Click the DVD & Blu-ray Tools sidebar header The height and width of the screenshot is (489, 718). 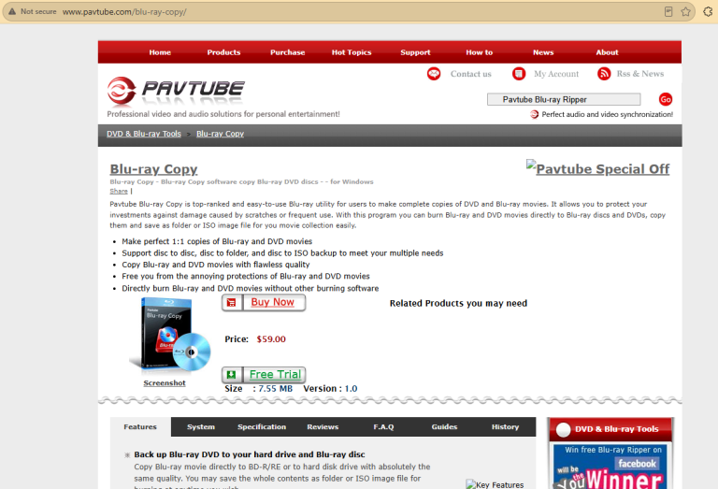point(610,429)
